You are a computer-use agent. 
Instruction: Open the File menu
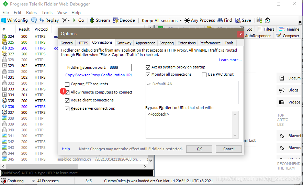click(x=5, y=13)
